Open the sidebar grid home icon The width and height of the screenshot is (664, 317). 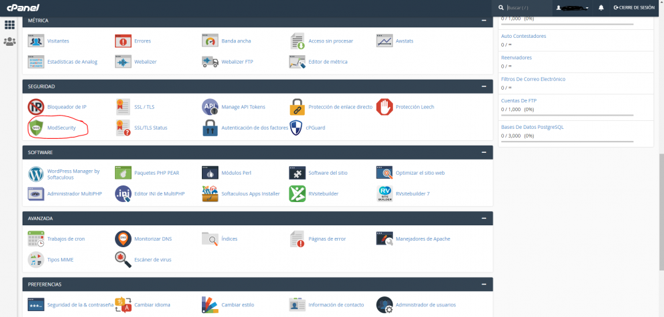tap(9, 25)
